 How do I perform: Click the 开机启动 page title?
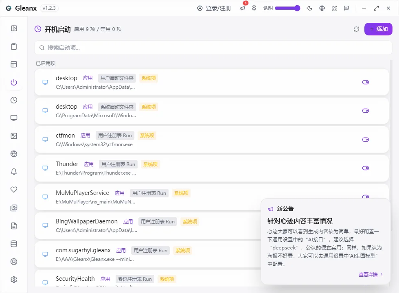(x=58, y=29)
